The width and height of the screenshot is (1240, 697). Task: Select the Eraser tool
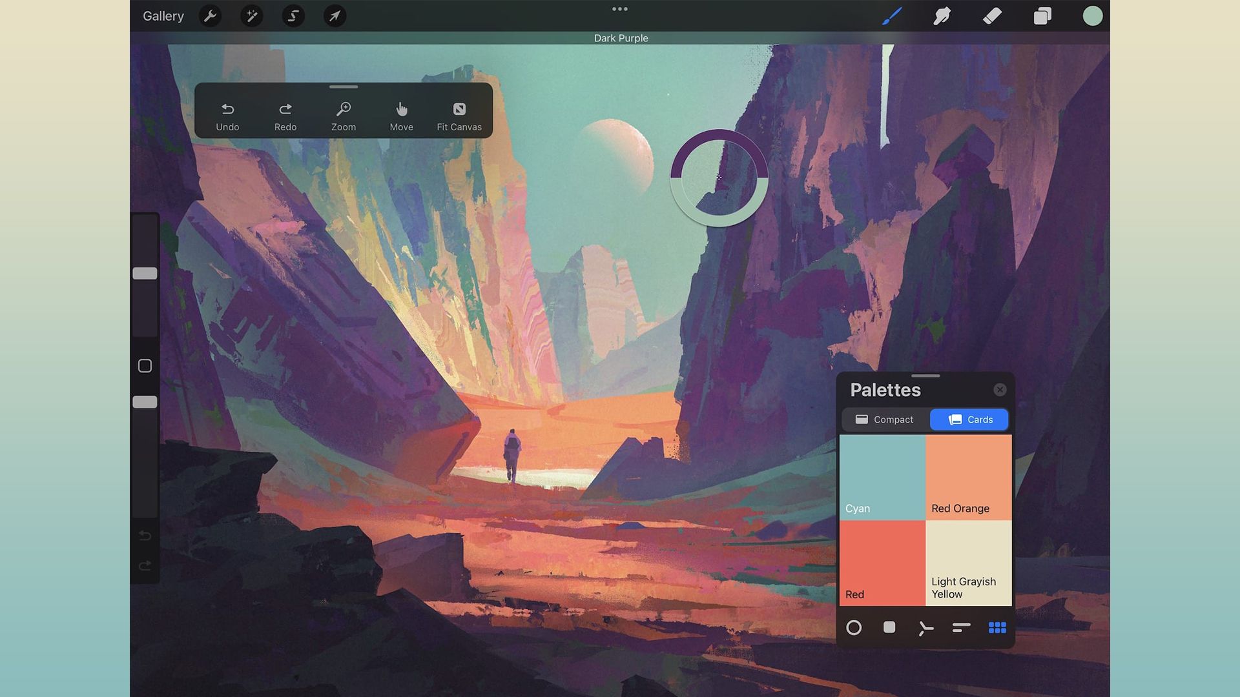992,16
